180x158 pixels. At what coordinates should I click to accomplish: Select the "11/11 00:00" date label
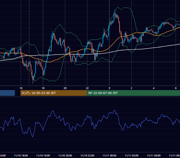click(109, 155)
